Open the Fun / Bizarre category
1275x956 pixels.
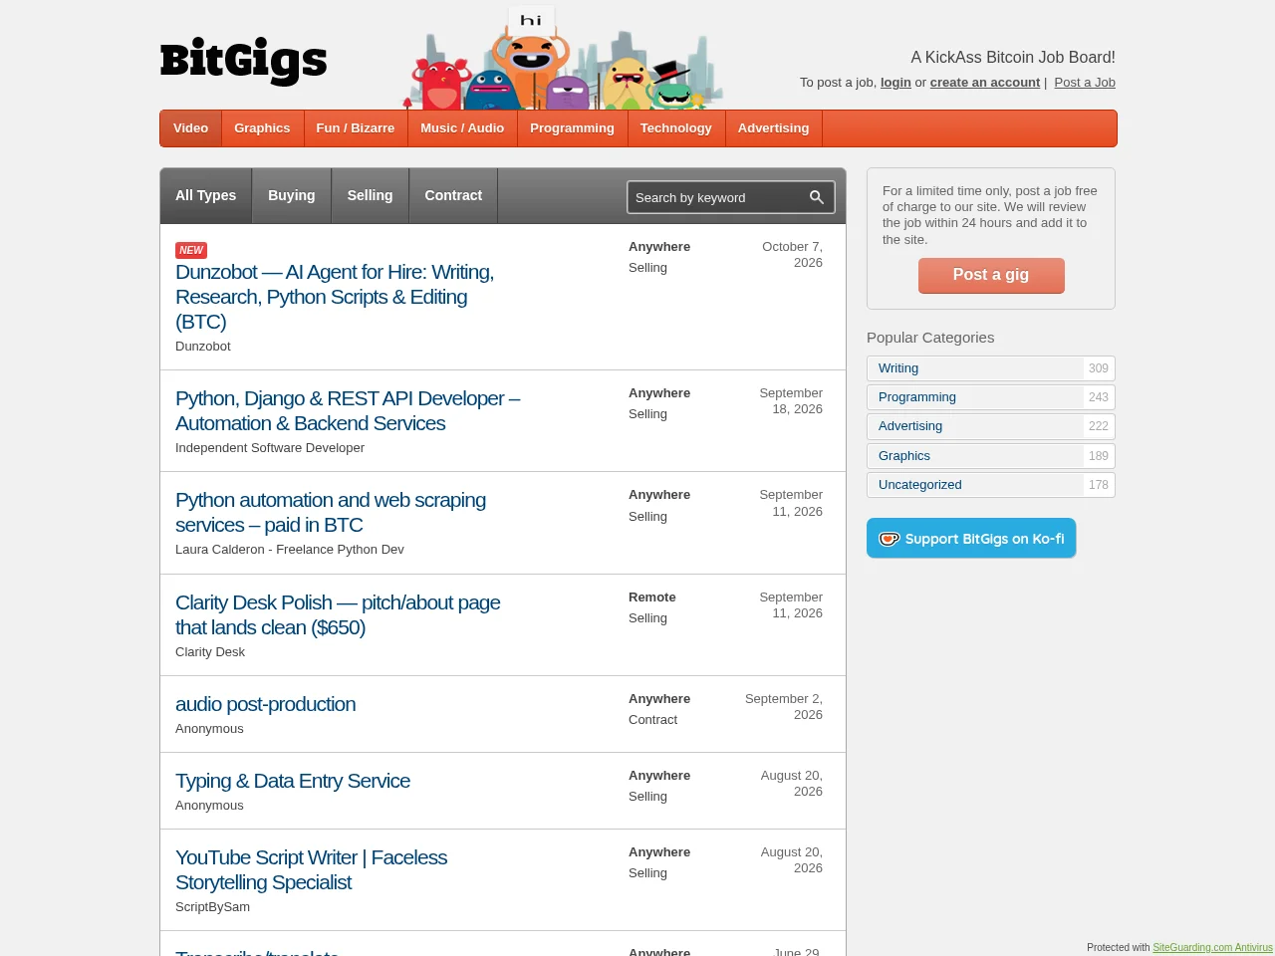(356, 128)
